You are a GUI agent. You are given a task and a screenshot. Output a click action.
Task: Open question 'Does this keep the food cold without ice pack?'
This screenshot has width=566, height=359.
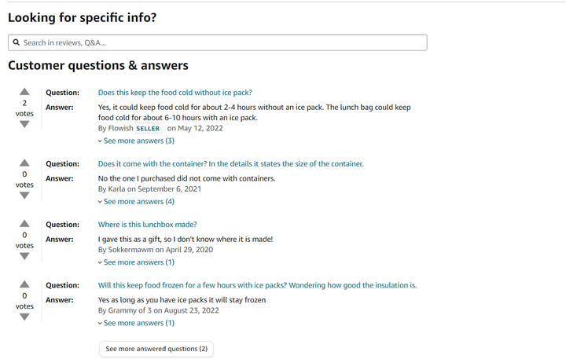tap(175, 93)
